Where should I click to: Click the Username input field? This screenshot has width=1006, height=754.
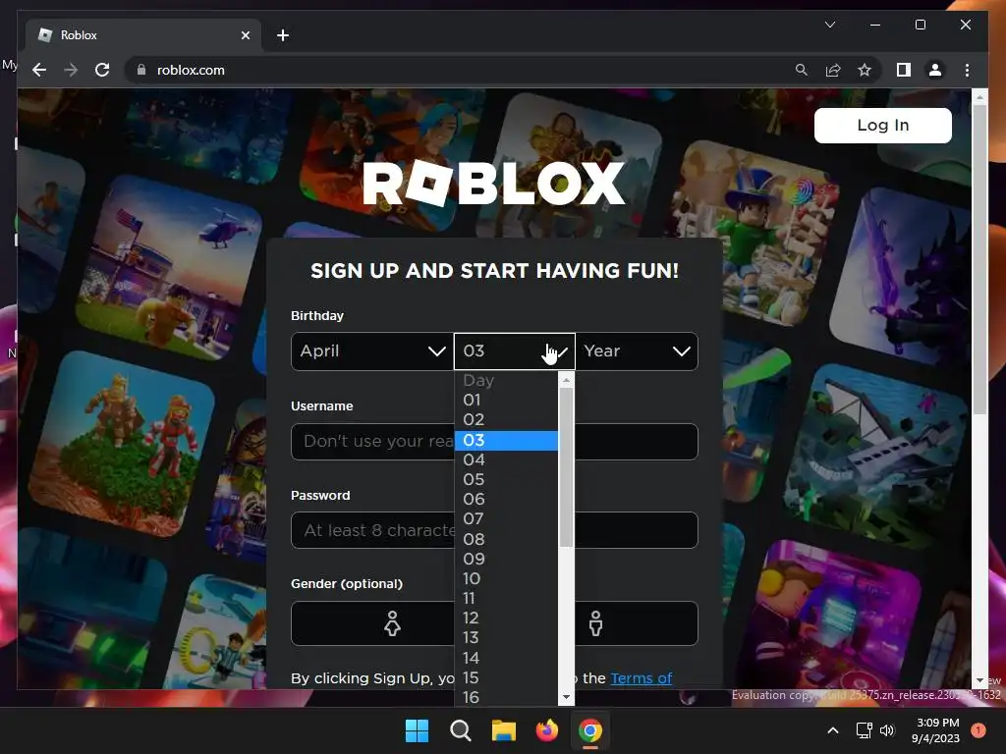pos(494,442)
